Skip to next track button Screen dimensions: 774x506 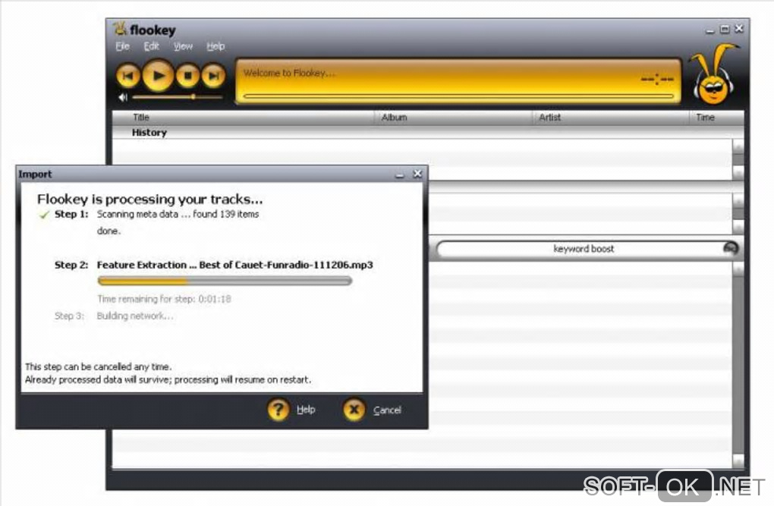pos(213,76)
